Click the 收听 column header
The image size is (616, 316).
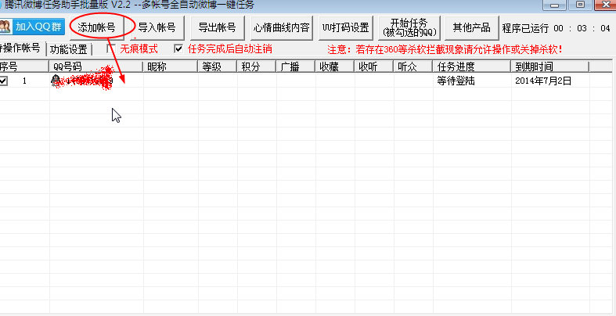point(374,66)
